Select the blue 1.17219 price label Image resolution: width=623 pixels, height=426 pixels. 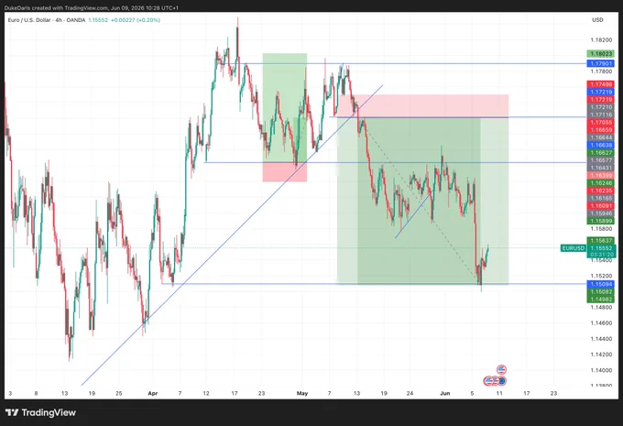(601, 92)
